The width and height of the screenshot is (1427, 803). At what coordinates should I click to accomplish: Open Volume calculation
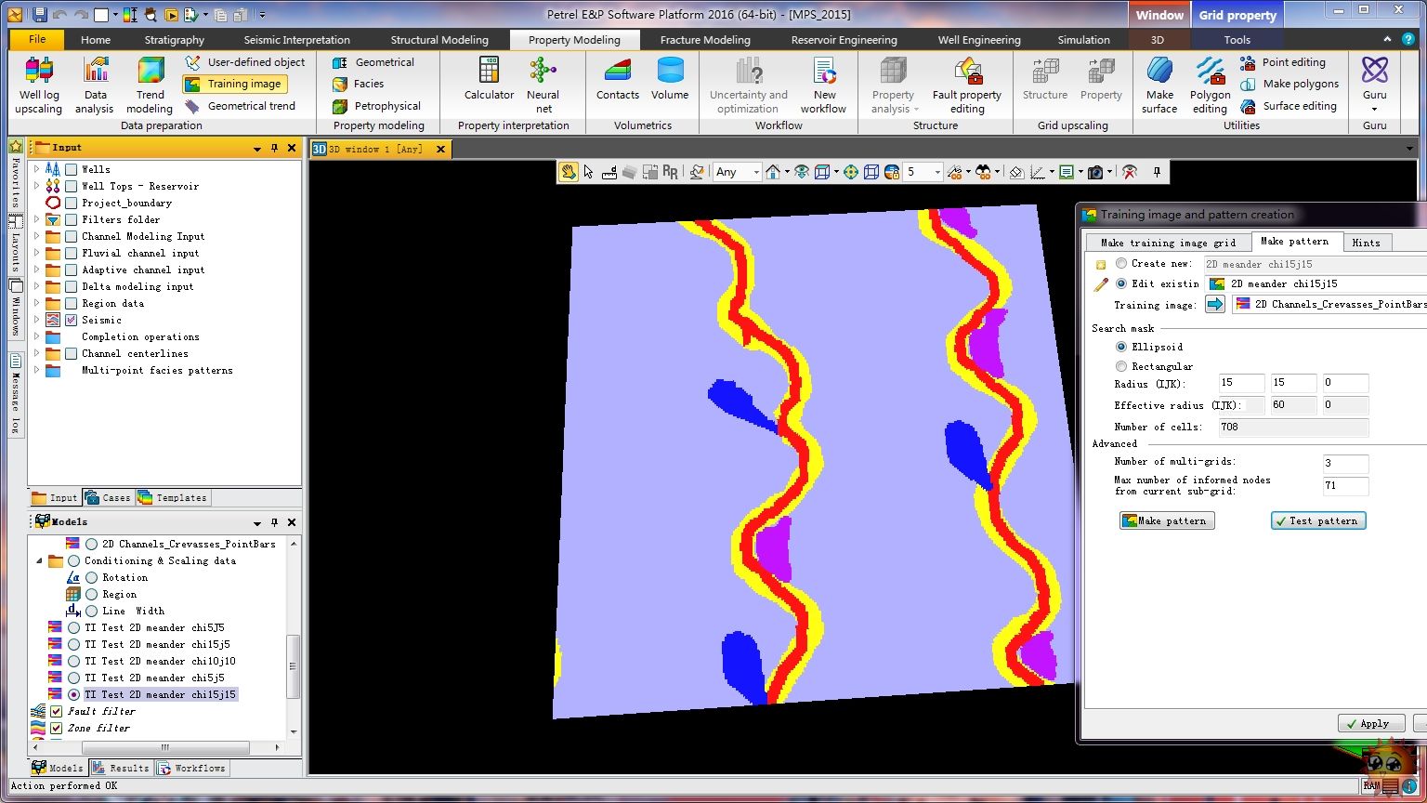click(x=670, y=78)
